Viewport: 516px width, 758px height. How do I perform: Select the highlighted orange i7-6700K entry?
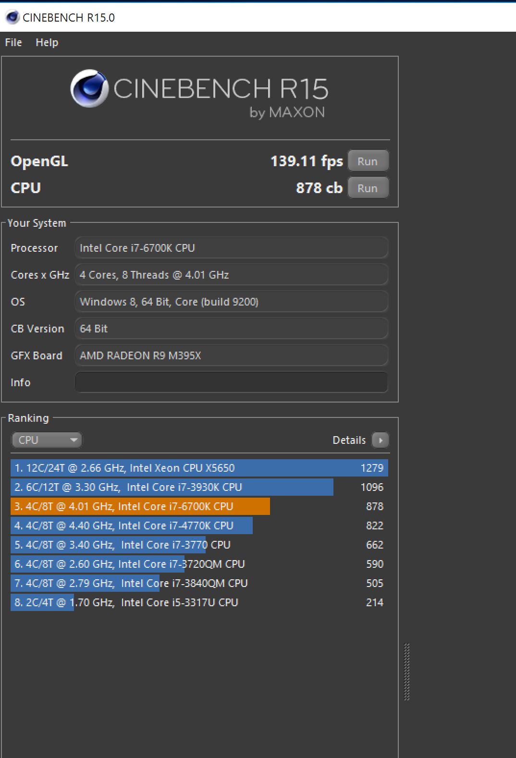pos(199,506)
